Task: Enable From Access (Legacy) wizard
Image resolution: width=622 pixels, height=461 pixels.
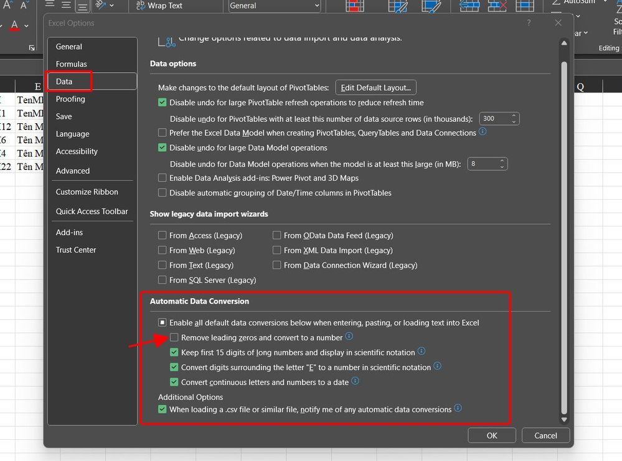Action: point(163,235)
